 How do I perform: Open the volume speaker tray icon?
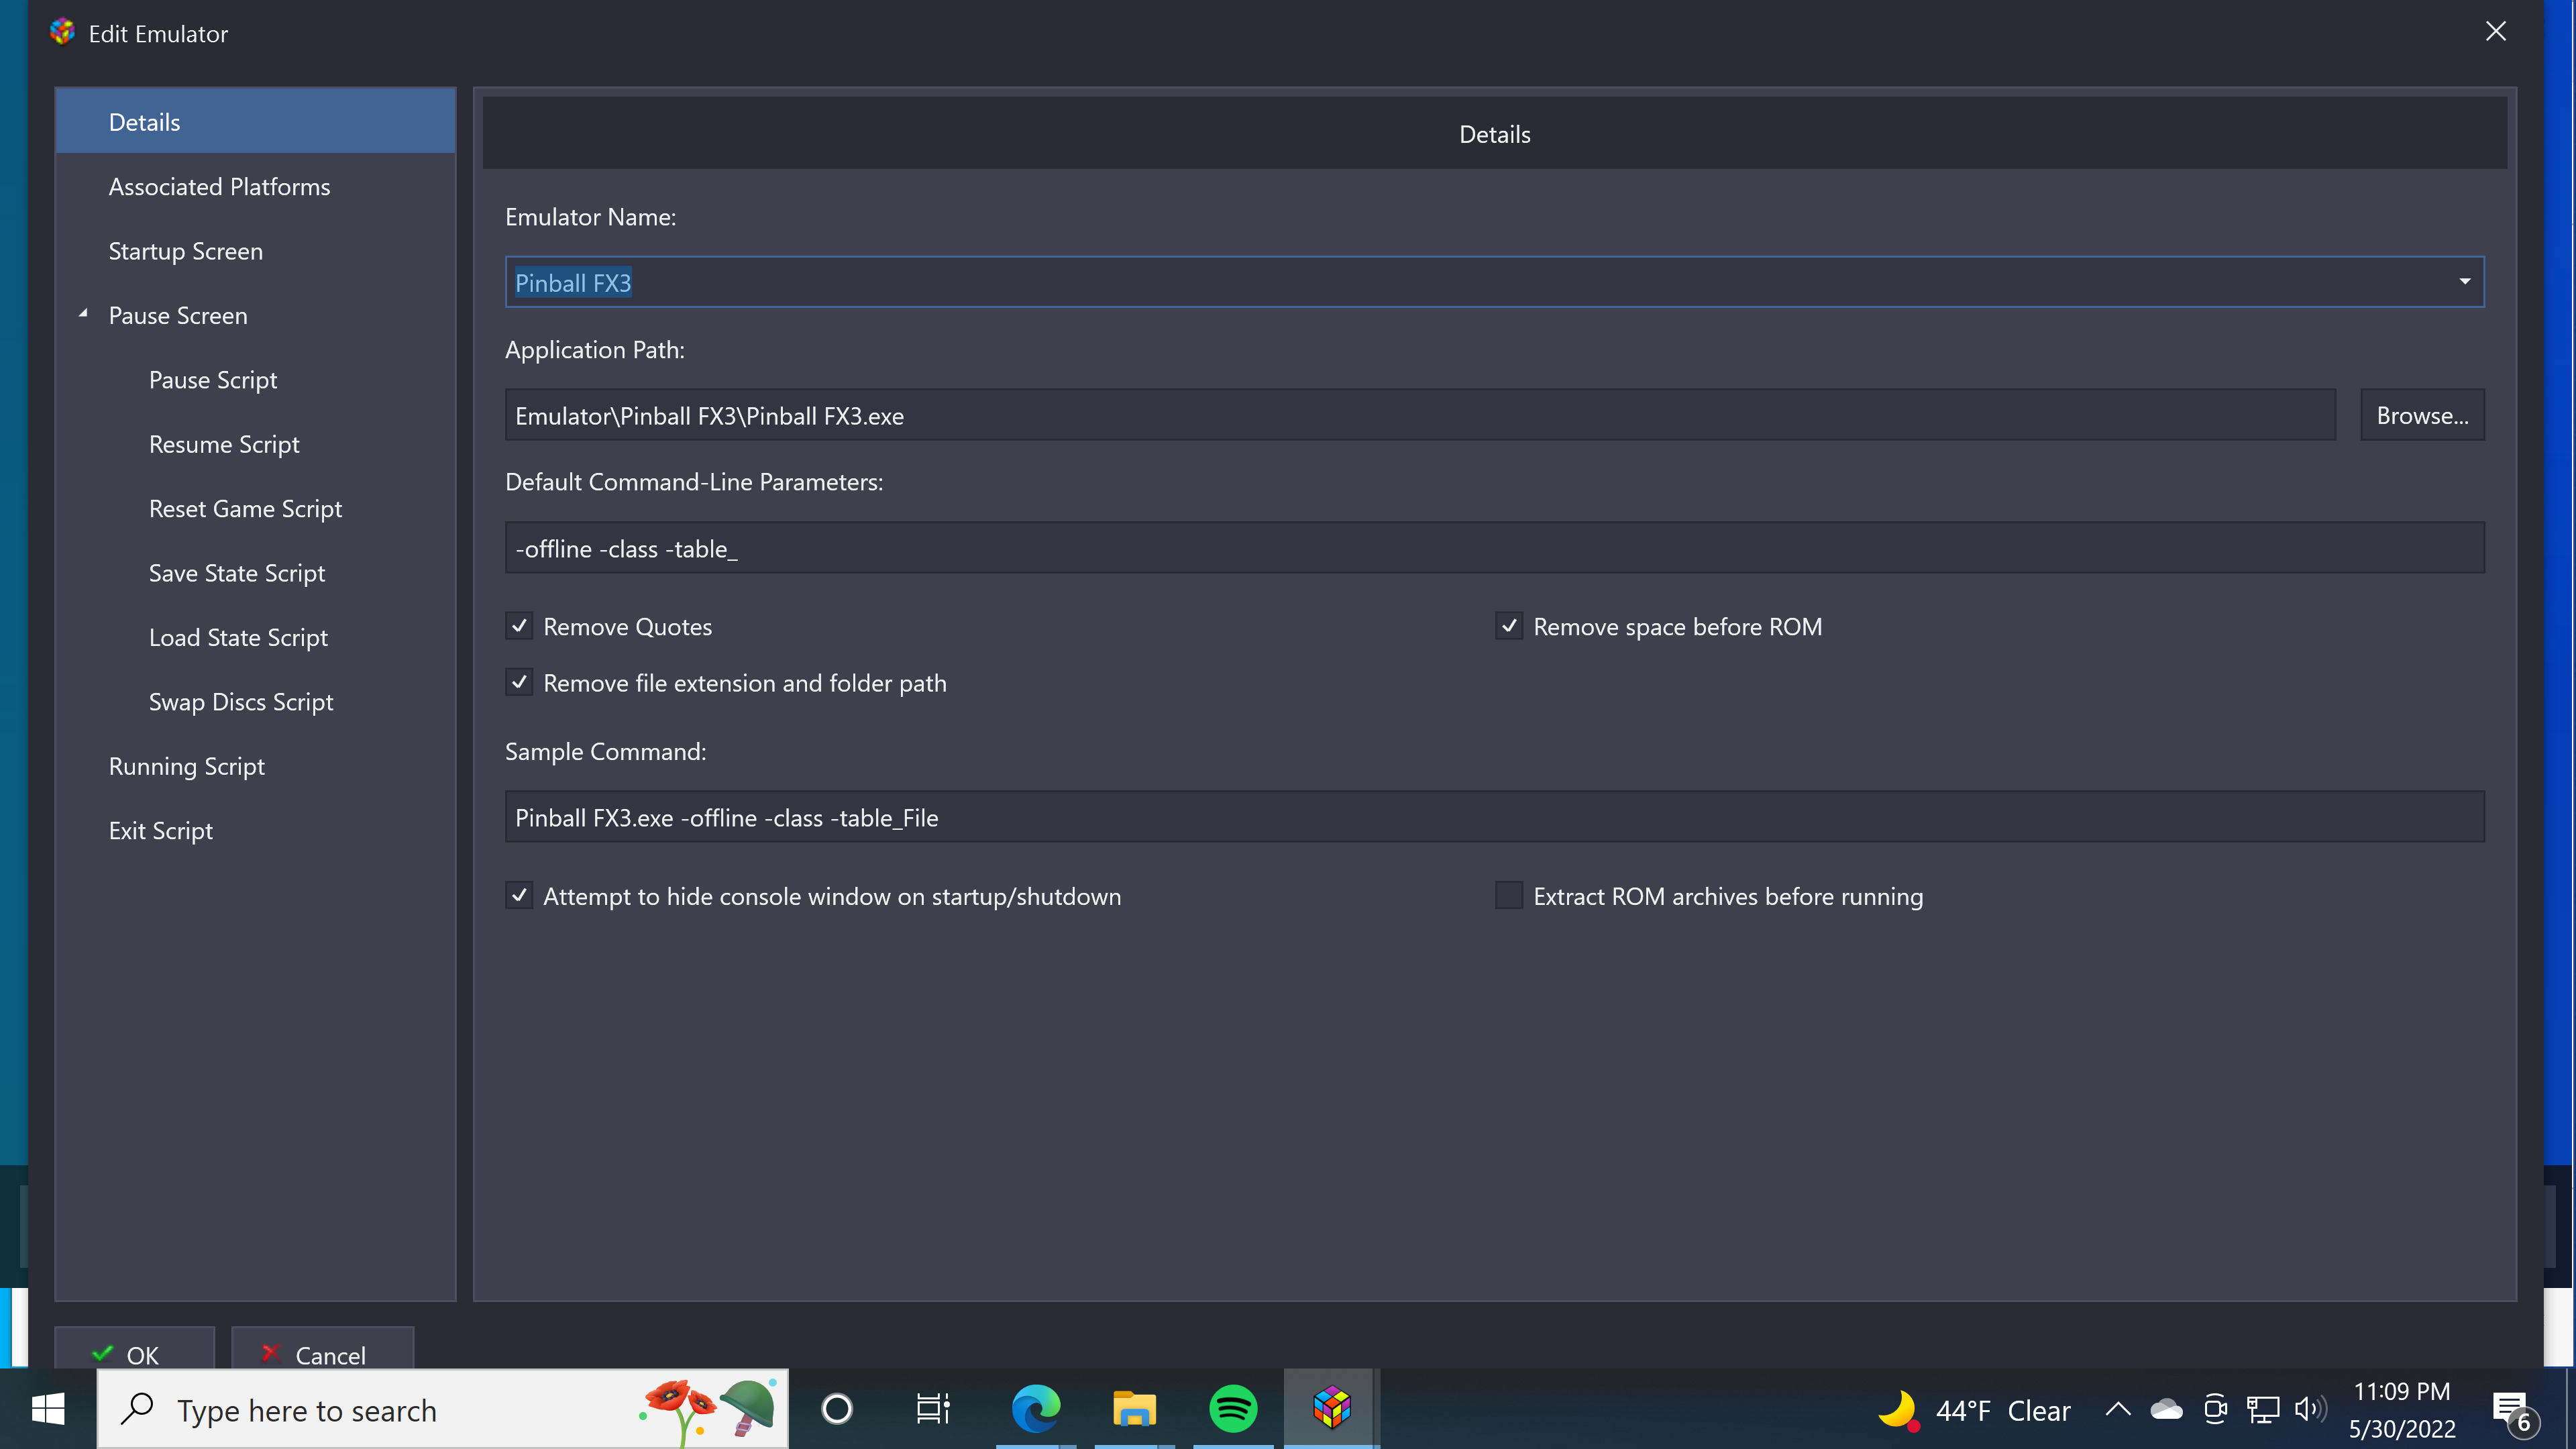(x=2311, y=1409)
